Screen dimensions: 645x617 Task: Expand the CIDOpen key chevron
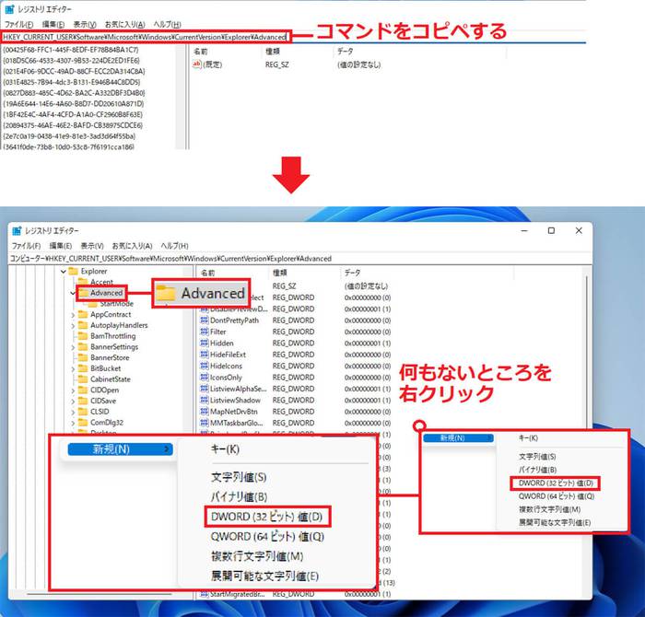pos(73,390)
